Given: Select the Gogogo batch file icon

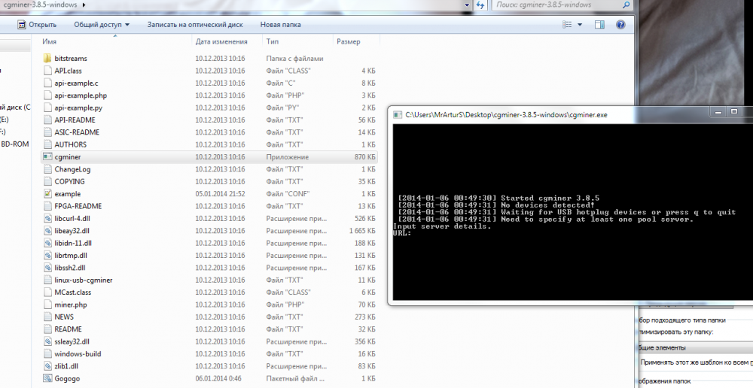Looking at the screenshot, I should pos(47,378).
